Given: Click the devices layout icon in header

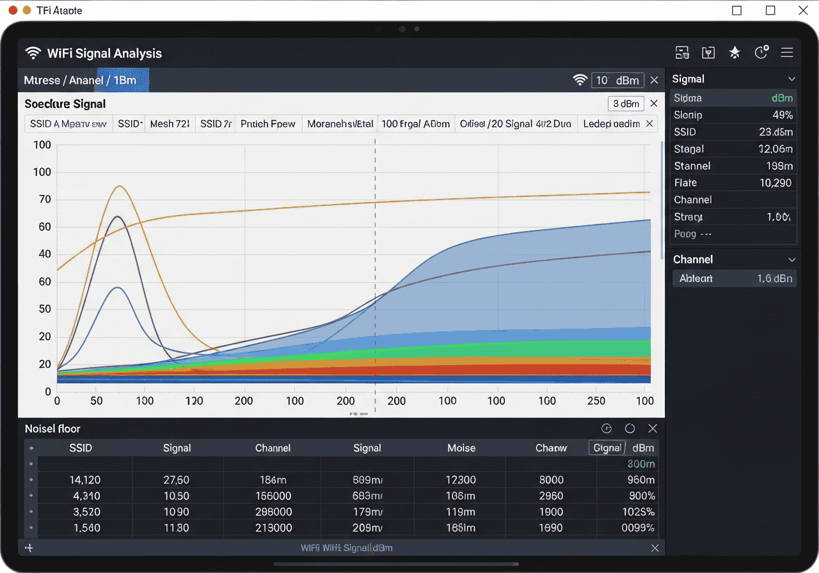Looking at the screenshot, I should 682,53.
